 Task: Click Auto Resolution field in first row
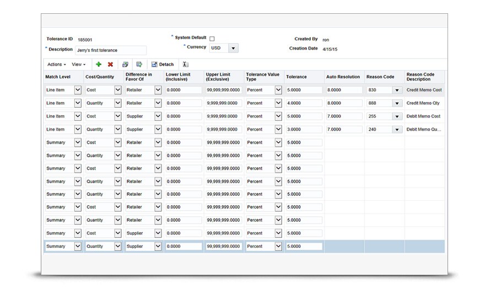click(x=344, y=90)
